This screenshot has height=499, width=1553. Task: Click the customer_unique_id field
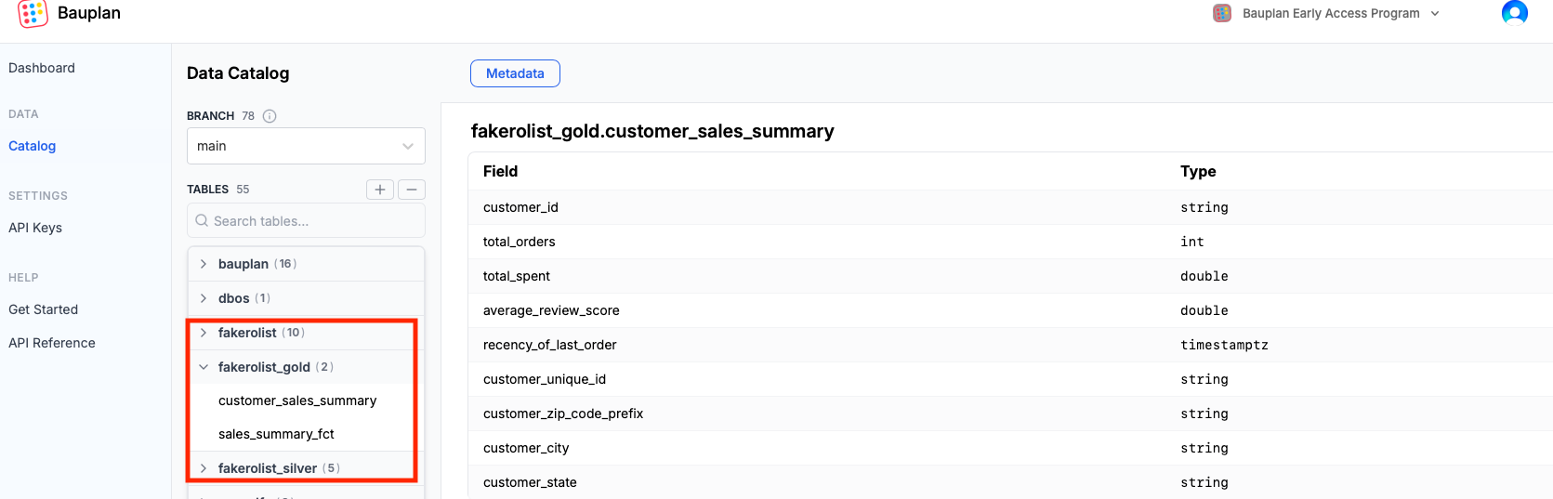tap(545, 379)
